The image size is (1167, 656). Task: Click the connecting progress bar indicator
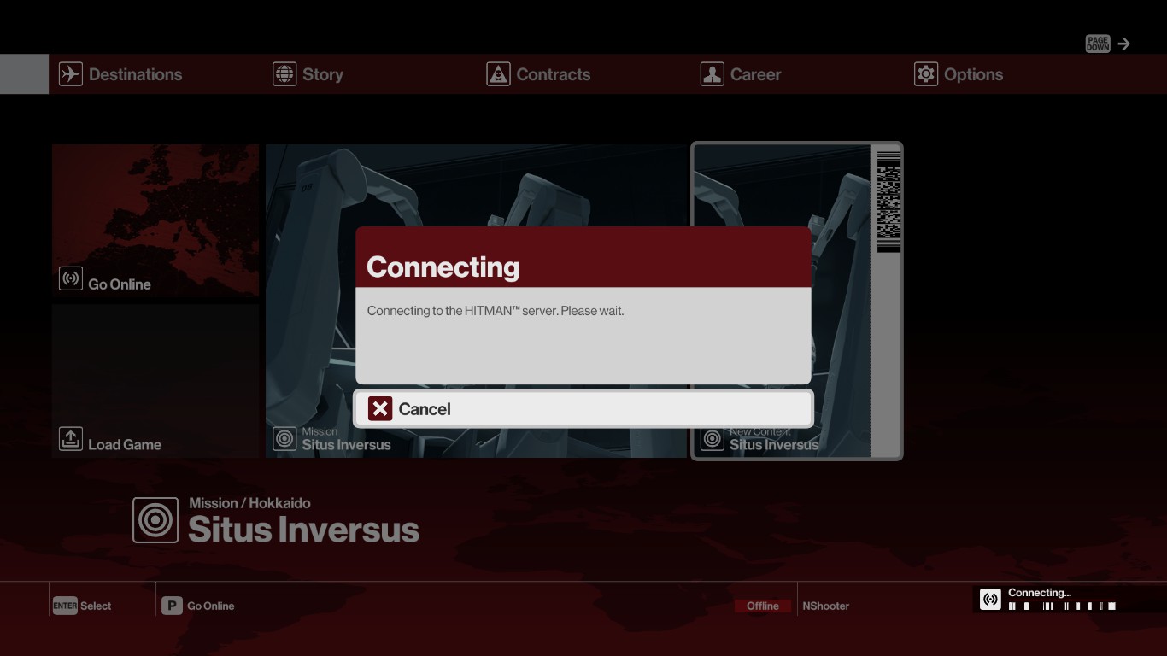point(1062,606)
